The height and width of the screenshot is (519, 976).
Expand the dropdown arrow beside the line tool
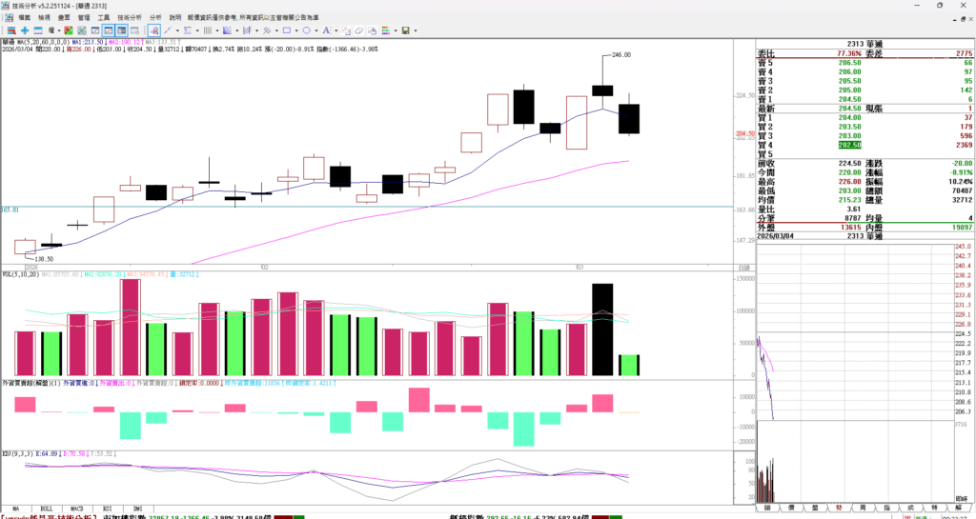[x=177, y=30]
